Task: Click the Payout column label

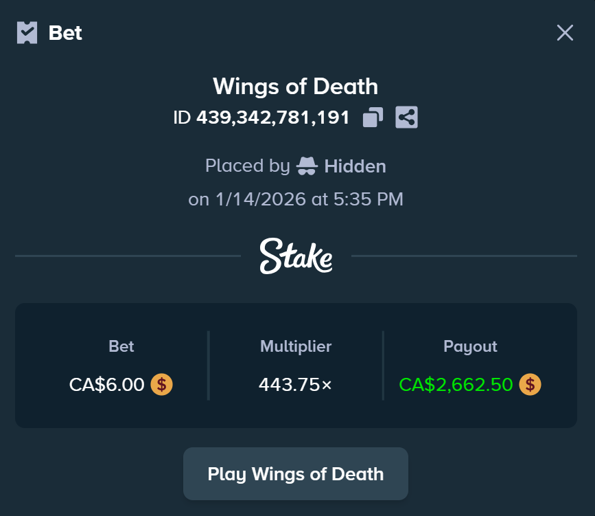Action: [x=470, y=346]
